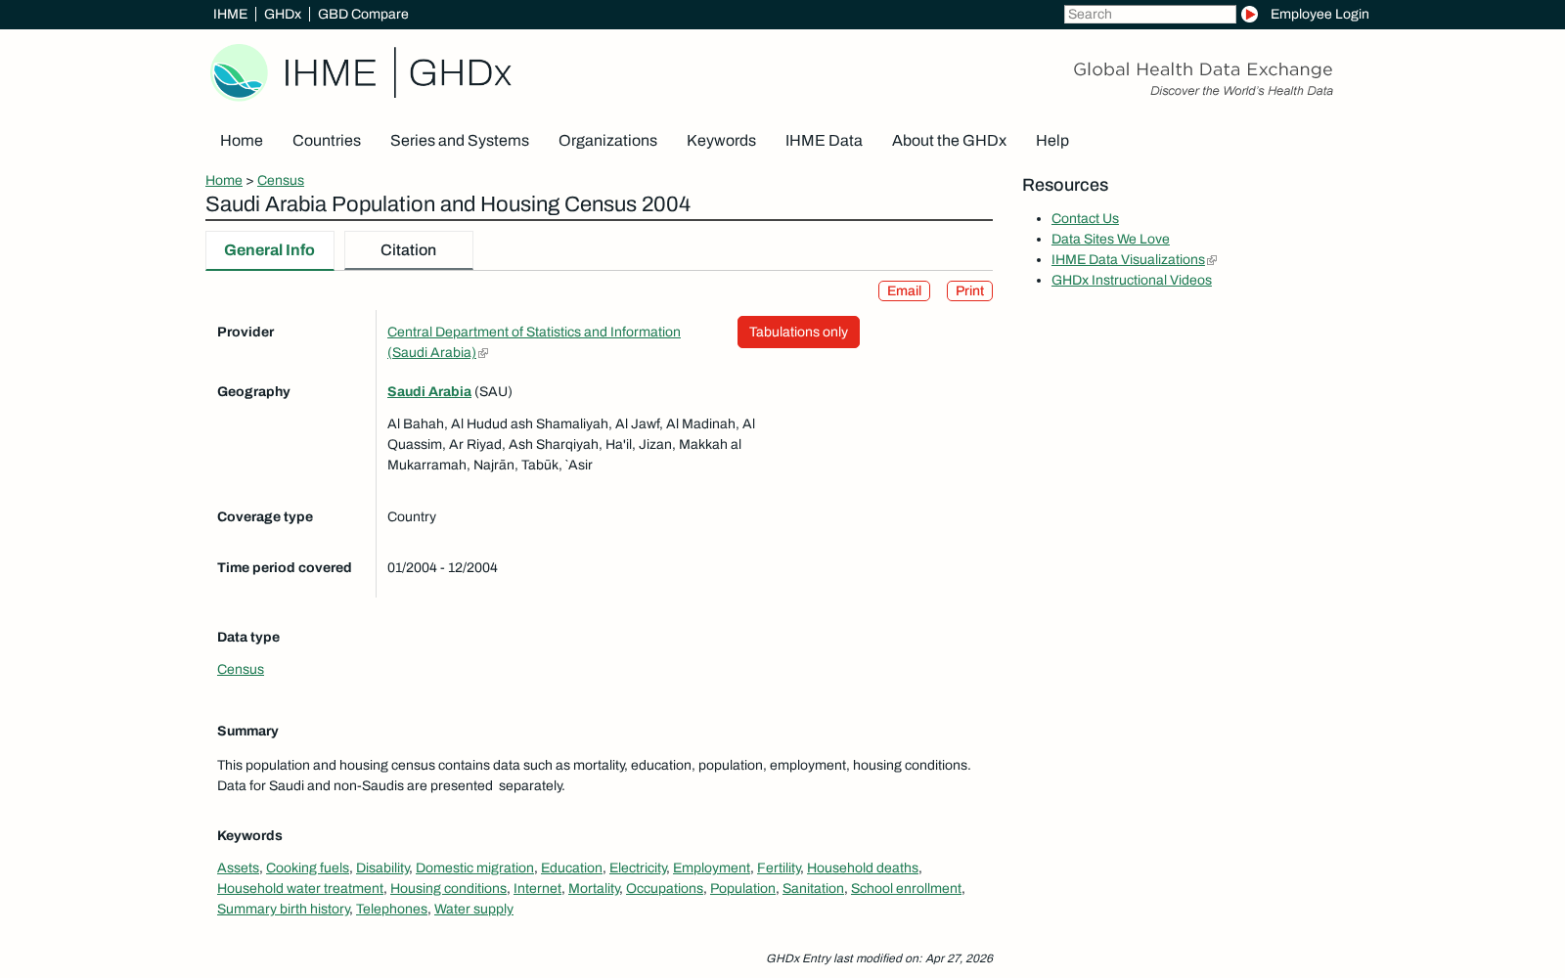Open IHME link in top bar
1565x978 pixels.
pyautogui.click(x=230, y=14)
